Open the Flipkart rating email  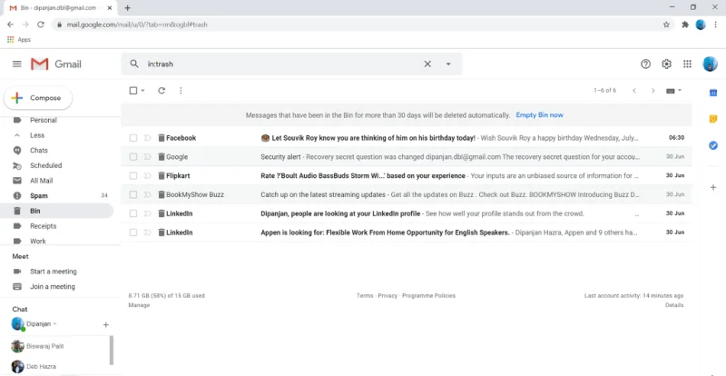point(406,175)
